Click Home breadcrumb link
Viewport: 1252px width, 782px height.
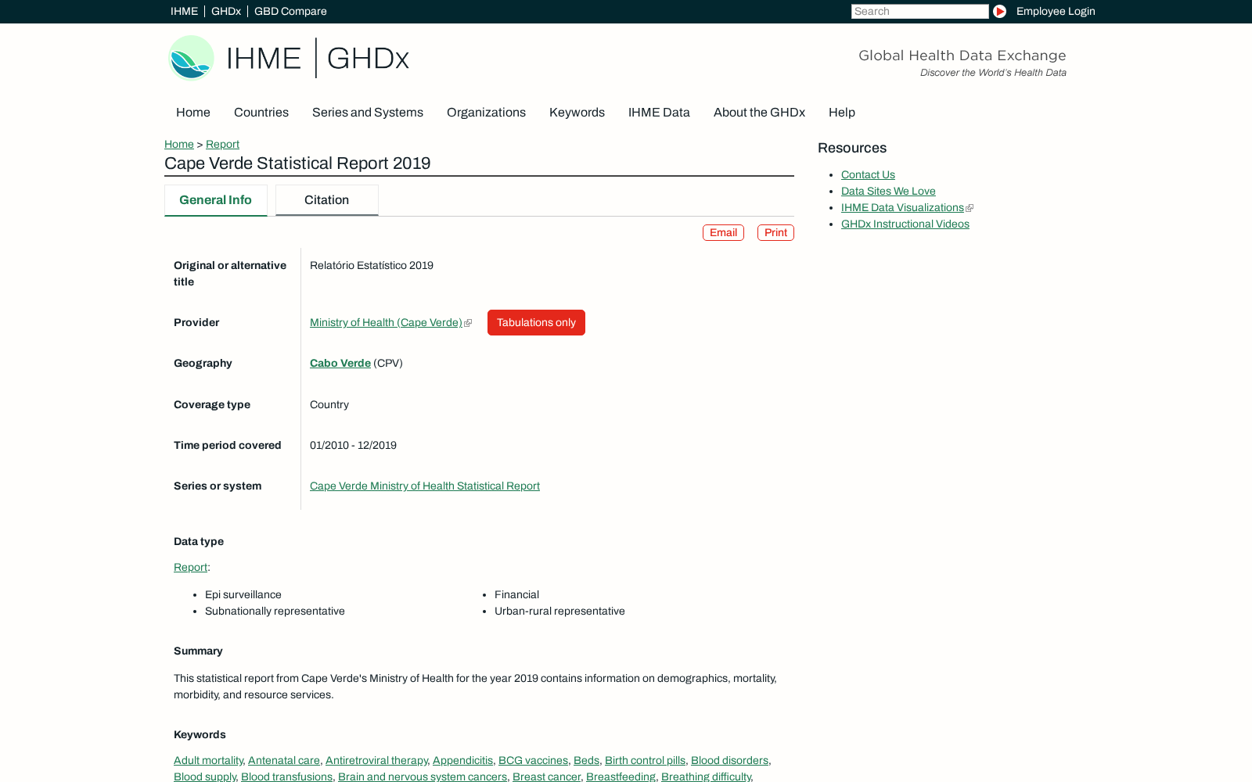179,144
